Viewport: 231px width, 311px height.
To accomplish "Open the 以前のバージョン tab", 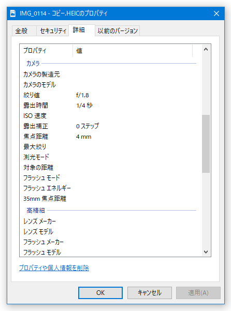I will pyautogui.click(x=117, y=31).
